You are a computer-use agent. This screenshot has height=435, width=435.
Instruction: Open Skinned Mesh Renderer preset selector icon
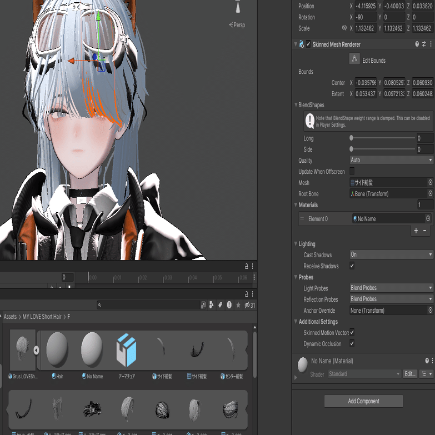tap(424, 44)
